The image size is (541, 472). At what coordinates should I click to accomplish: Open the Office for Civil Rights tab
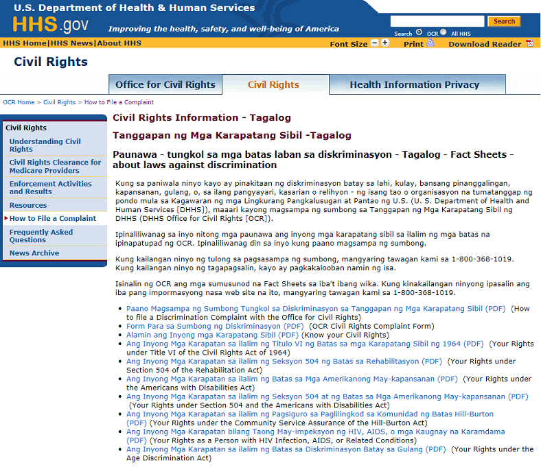165,84
